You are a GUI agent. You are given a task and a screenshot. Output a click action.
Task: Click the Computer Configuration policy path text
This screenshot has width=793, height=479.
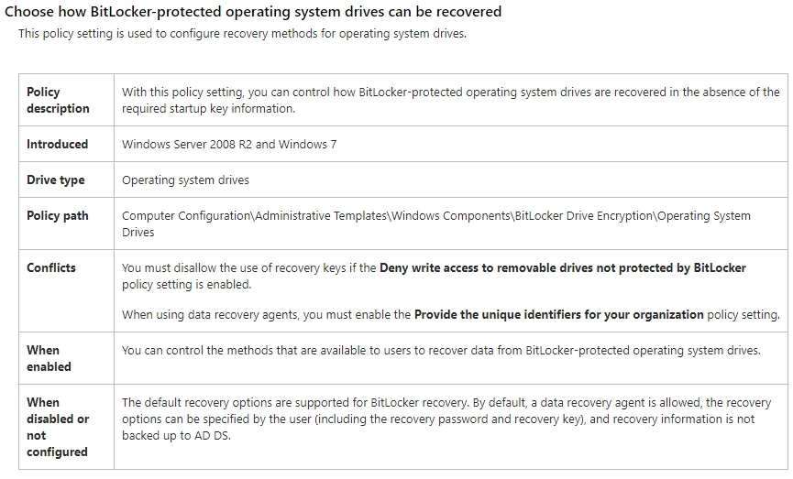pyautogui.click(x=436, y=223)
